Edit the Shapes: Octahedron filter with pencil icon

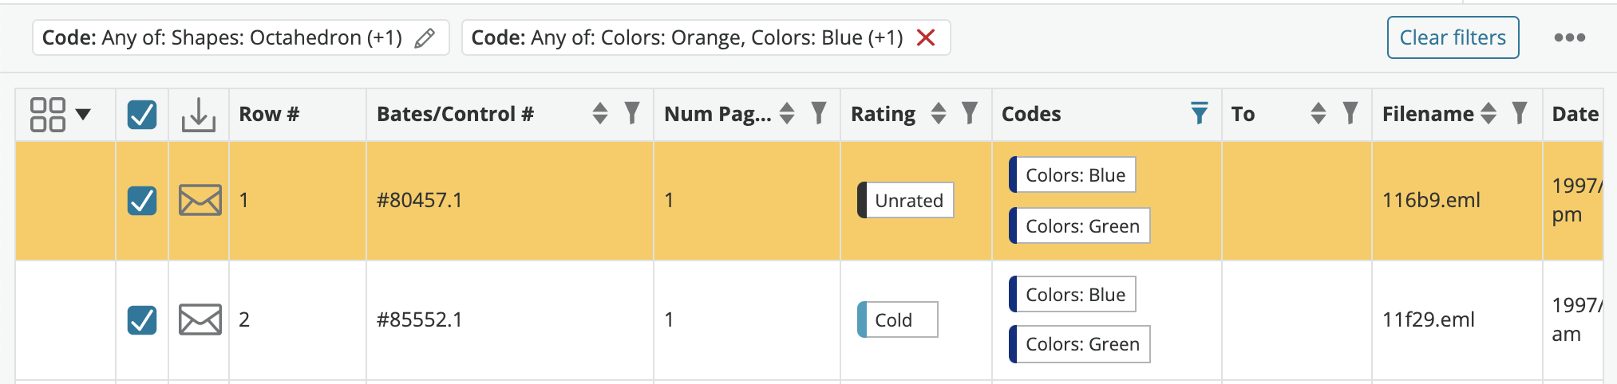[425, 37]
